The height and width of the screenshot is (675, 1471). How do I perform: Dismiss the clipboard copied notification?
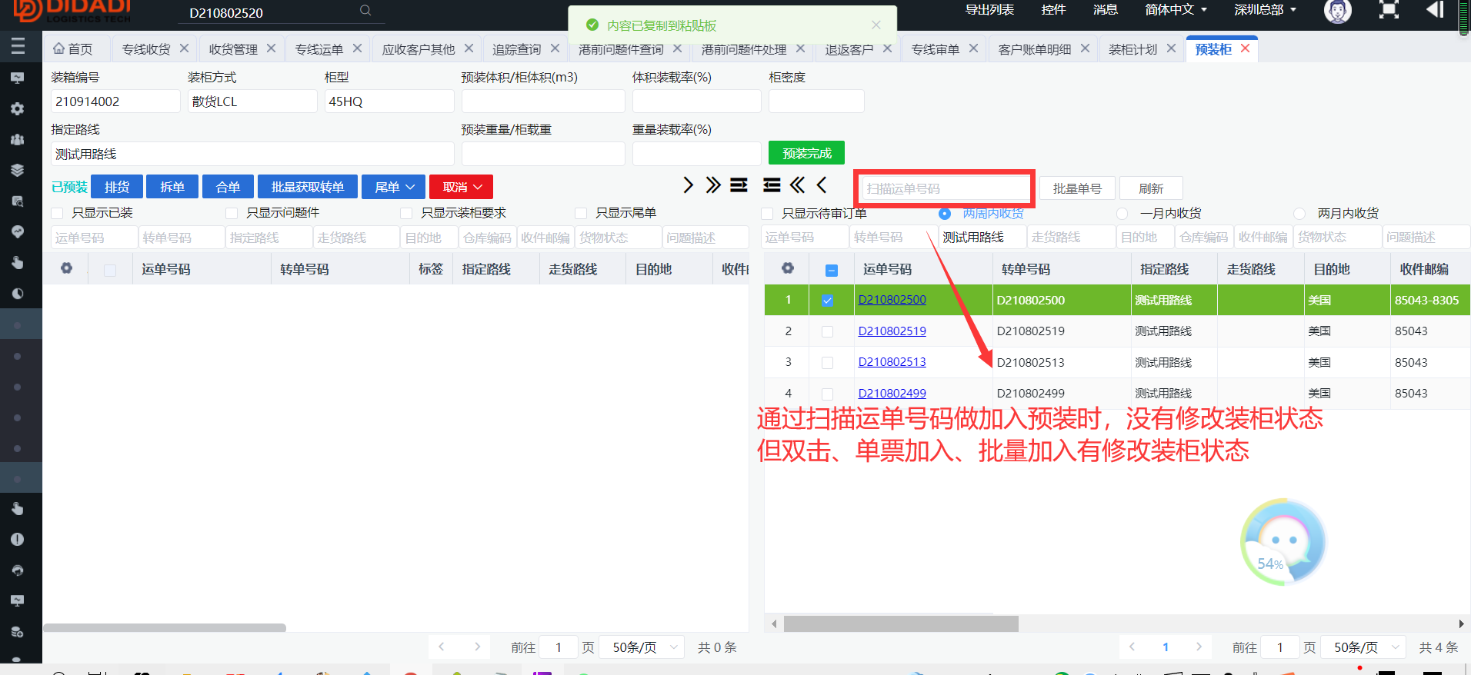point(876,25)
